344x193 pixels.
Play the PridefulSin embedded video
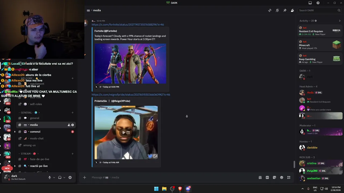coord(124,132)
